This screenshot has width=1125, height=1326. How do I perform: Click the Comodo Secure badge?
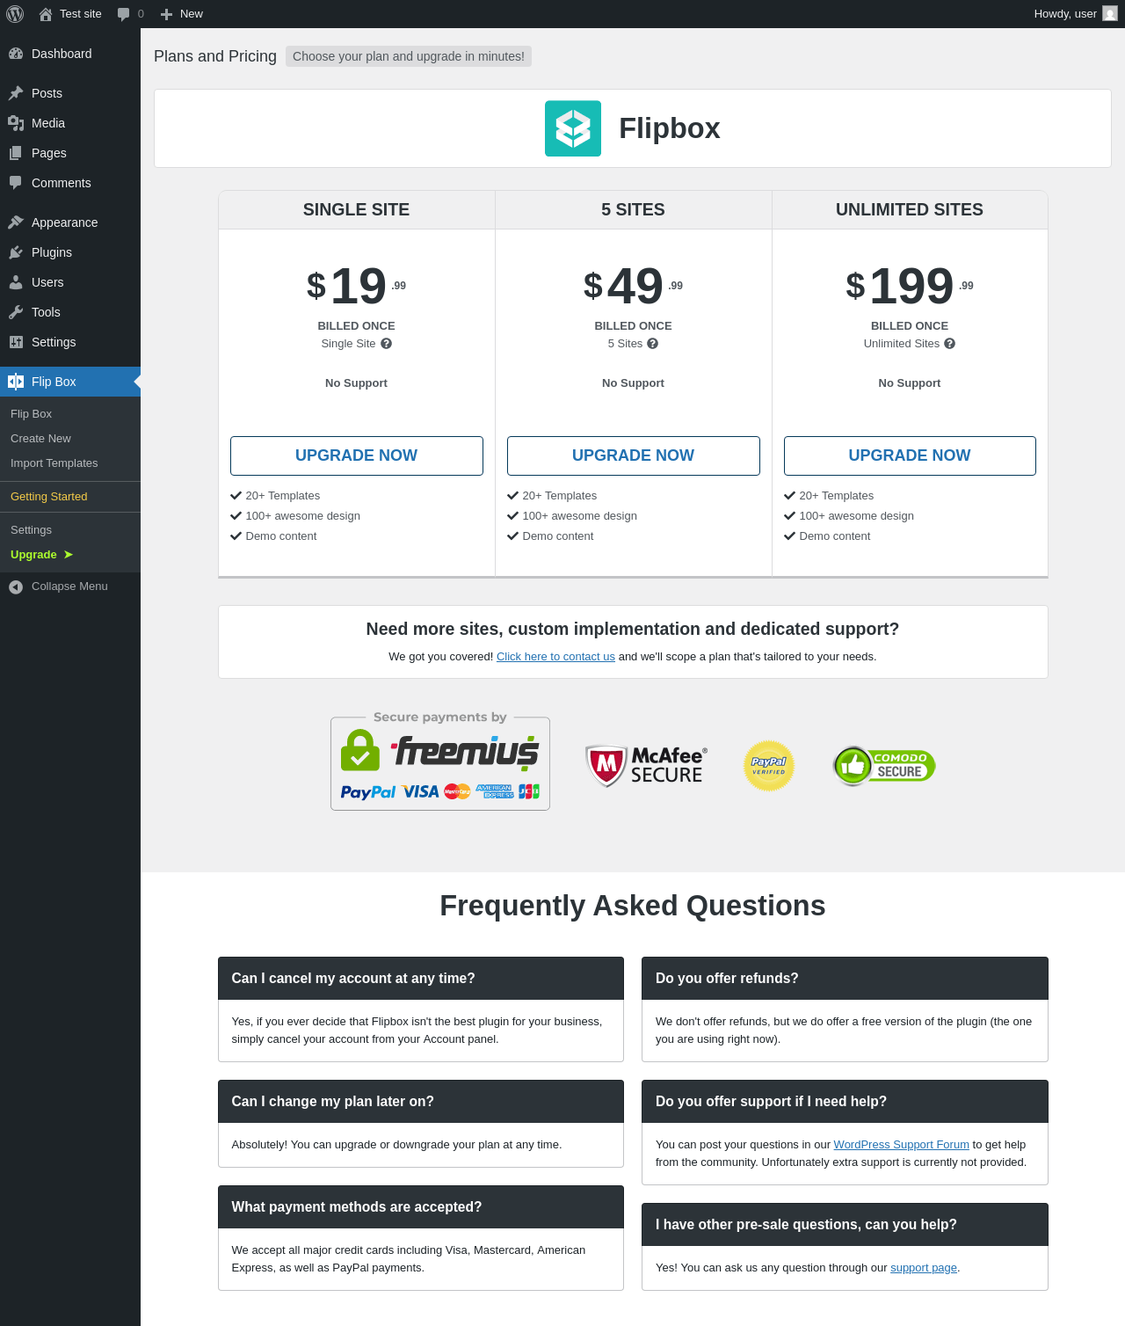[x=884, y=766]
